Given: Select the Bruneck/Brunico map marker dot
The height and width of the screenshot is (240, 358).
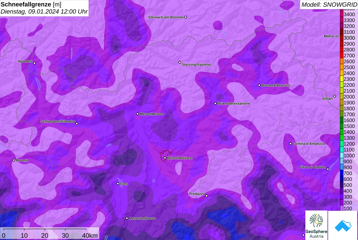Looking at the screenshot, I should [x=259, y=85].
